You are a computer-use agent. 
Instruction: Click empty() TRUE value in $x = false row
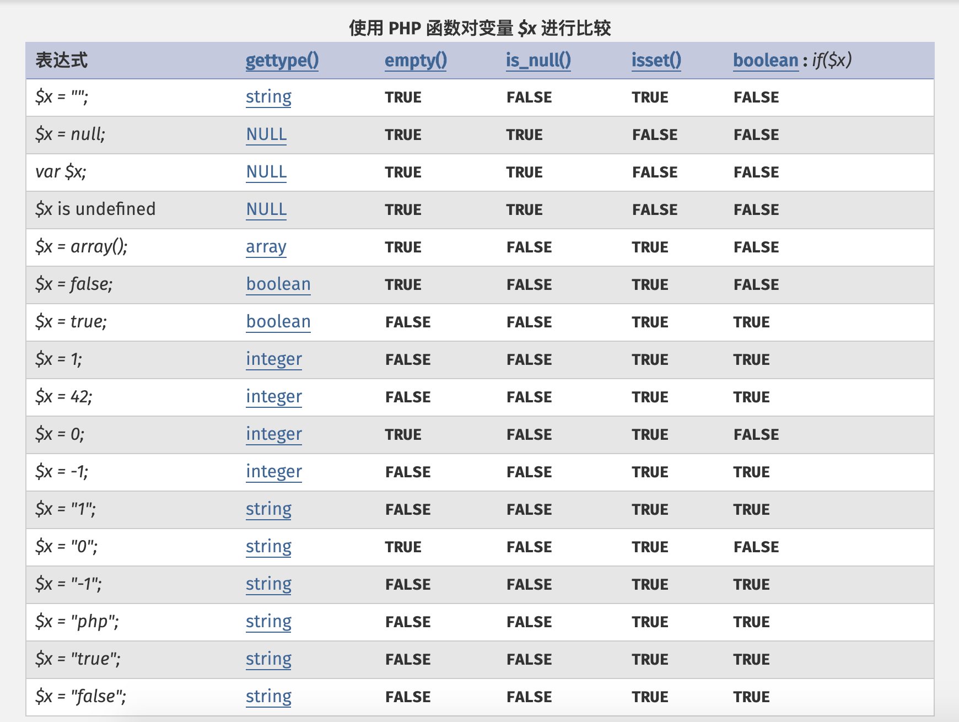(x=403, y=285)
